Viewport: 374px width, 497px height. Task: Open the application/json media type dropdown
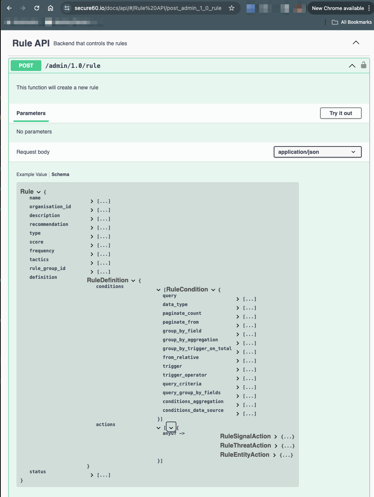tap(317, 152)
